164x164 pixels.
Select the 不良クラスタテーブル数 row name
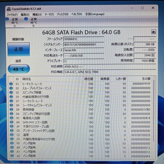pos(36,127)
